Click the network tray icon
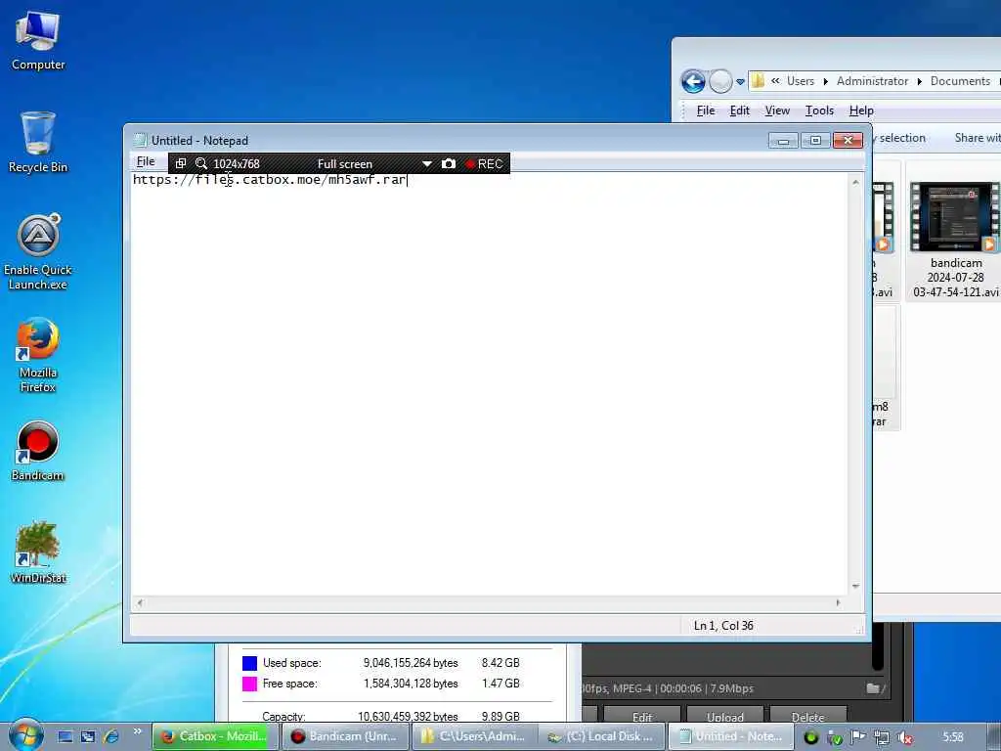The width and height of the screenshot is (1001, 751). (882, 737)
